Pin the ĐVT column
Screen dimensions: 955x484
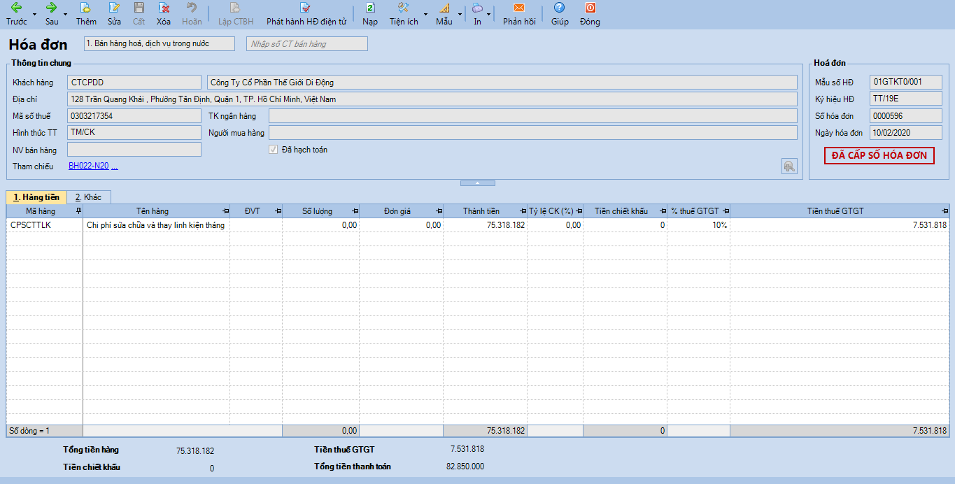tap(277, 211)
